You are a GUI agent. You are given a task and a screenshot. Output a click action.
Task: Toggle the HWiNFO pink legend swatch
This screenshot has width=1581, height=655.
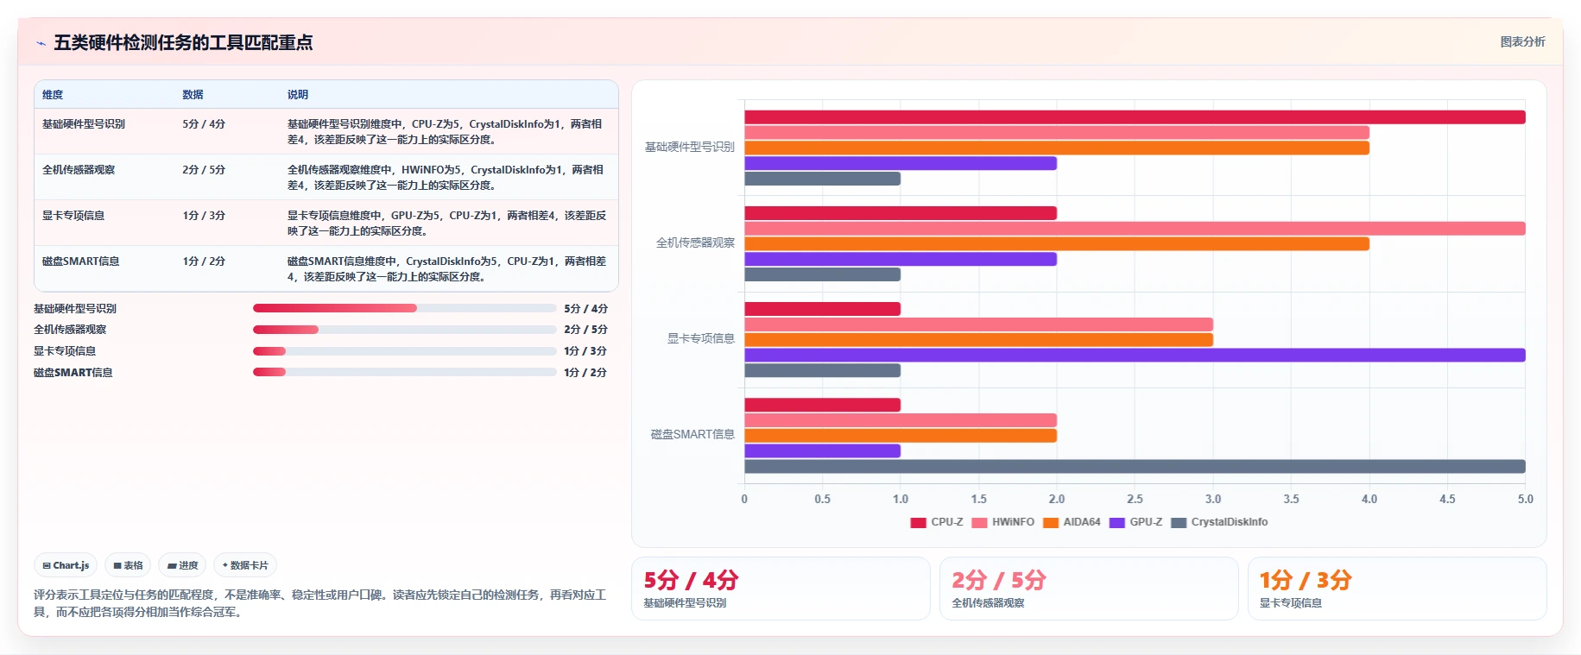tap(979, 522)
